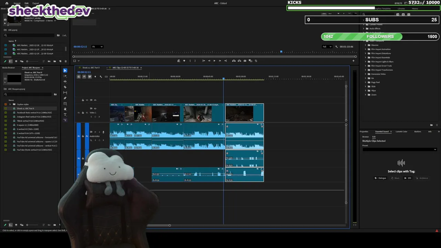Toggle Video 1 track output eye

point(95,108)
